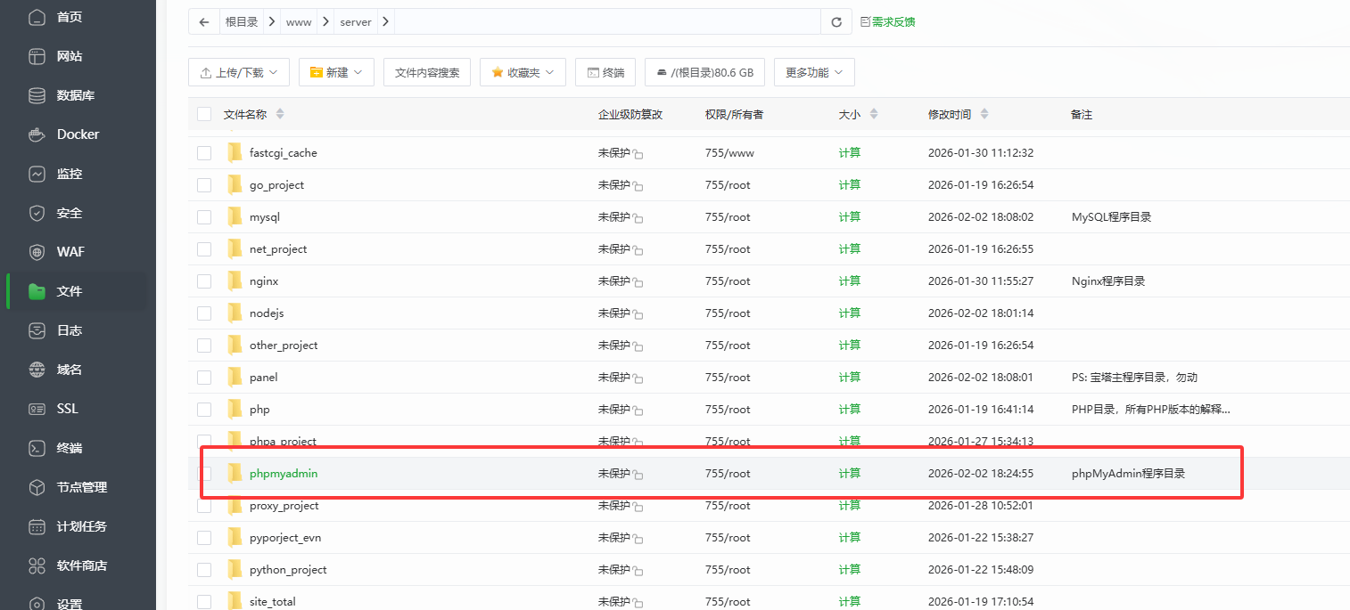Click the lock icon in nginx row
Viewport: 1350px width, 610px height.
pyautogui.click(x=638, y=282)
